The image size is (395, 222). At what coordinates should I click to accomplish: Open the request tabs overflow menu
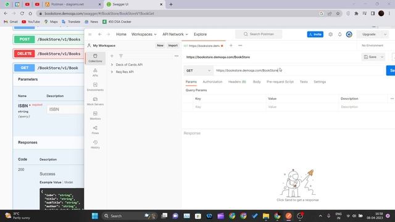click(x=240, y=46)
